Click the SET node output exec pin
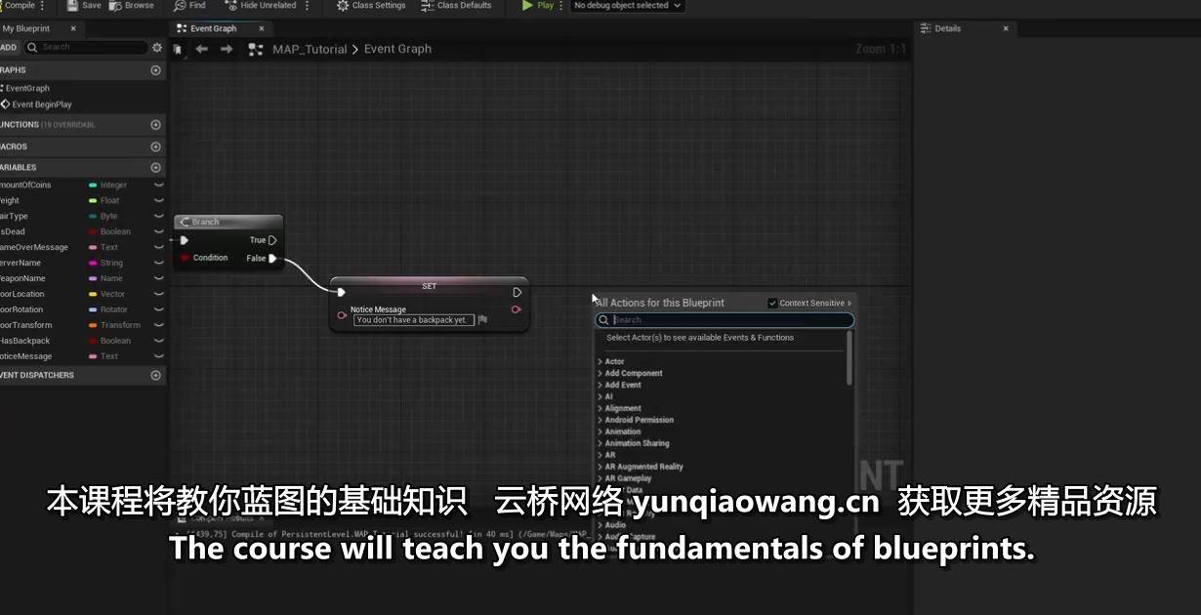Image resolution: width=1201 pixels, height=615 pixels. tap(518, 292)
